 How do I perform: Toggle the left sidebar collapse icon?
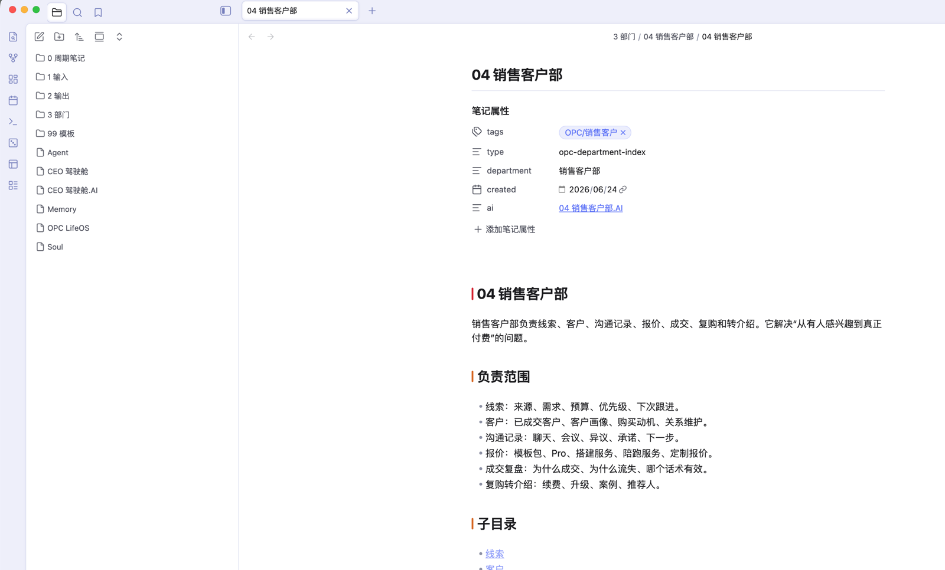[226, 11]
